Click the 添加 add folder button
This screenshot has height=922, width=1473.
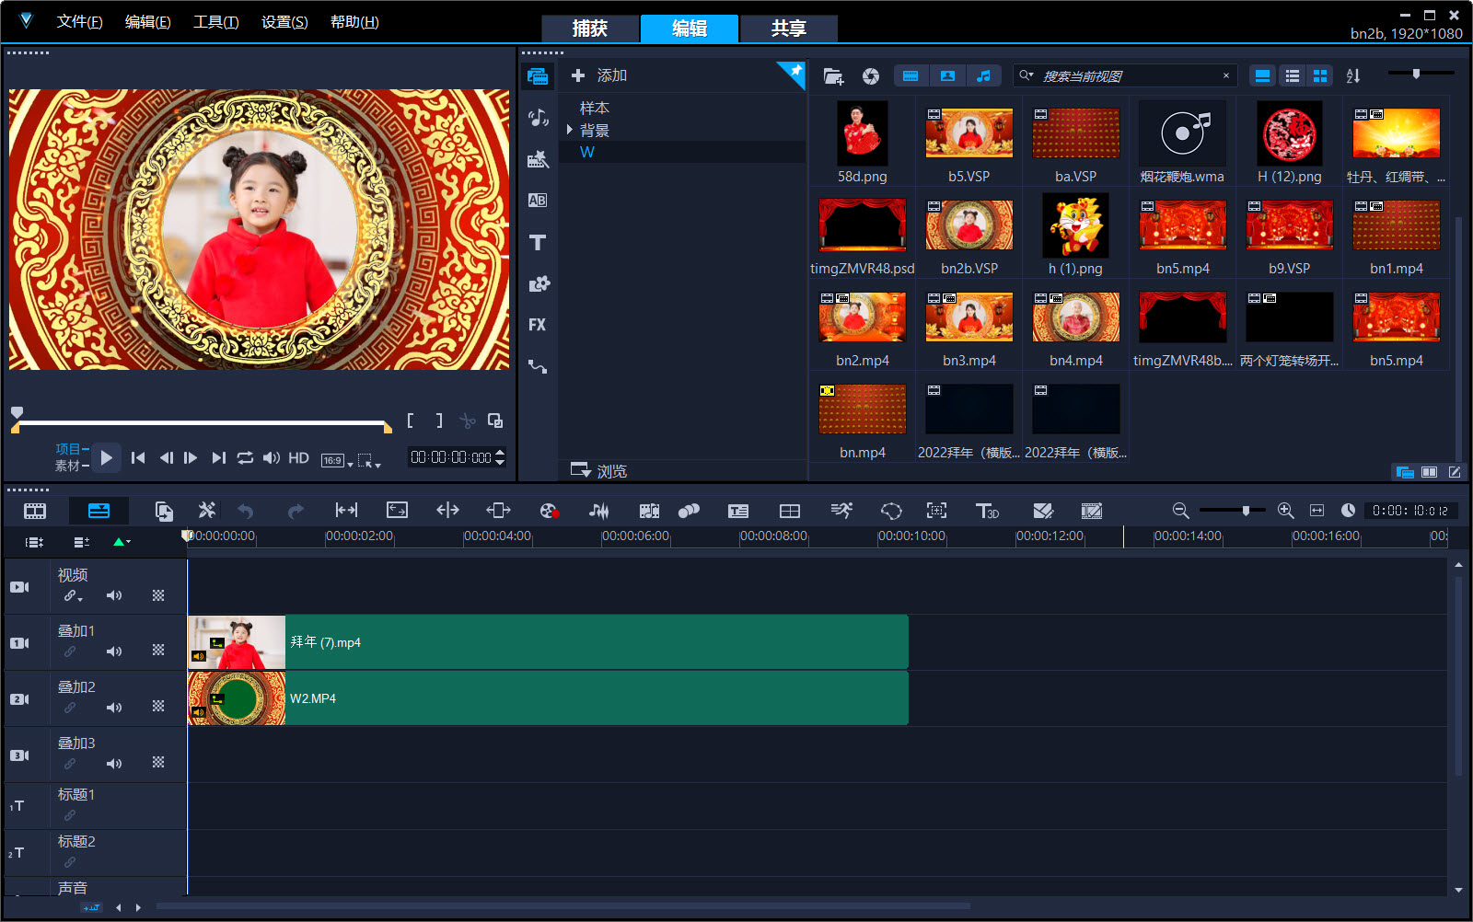tap(599, 75)
